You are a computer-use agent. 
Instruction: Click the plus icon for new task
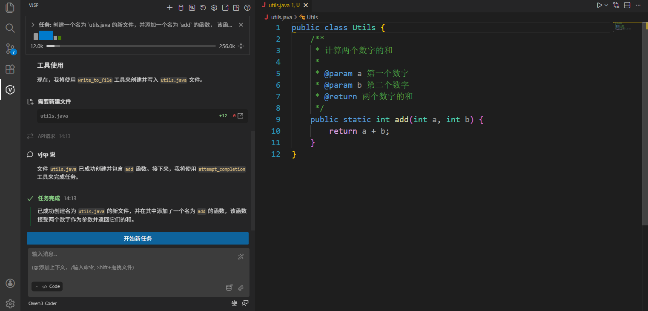[x=169, y=8]
